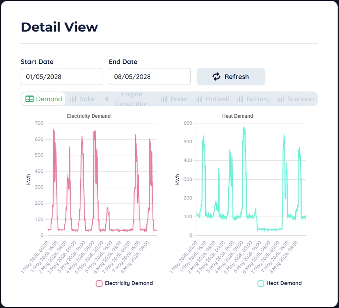Open the End Date field
The height and width of the screenshot is (308, 339).
(150, 76)
